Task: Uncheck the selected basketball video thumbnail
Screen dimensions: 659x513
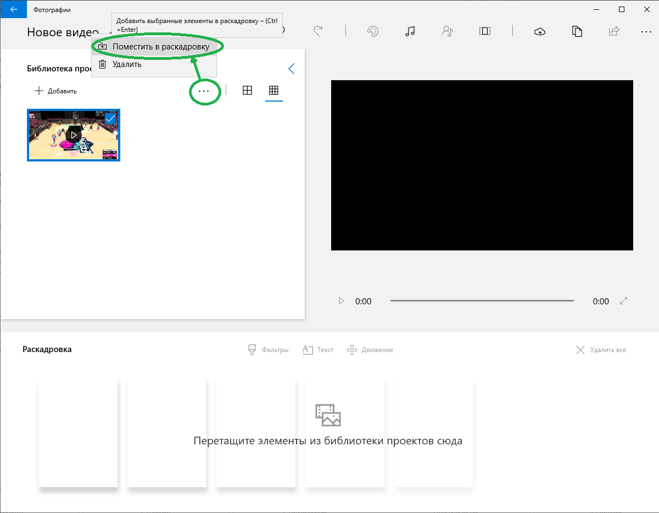Action: pyautogui.click(x=110, y=118)
